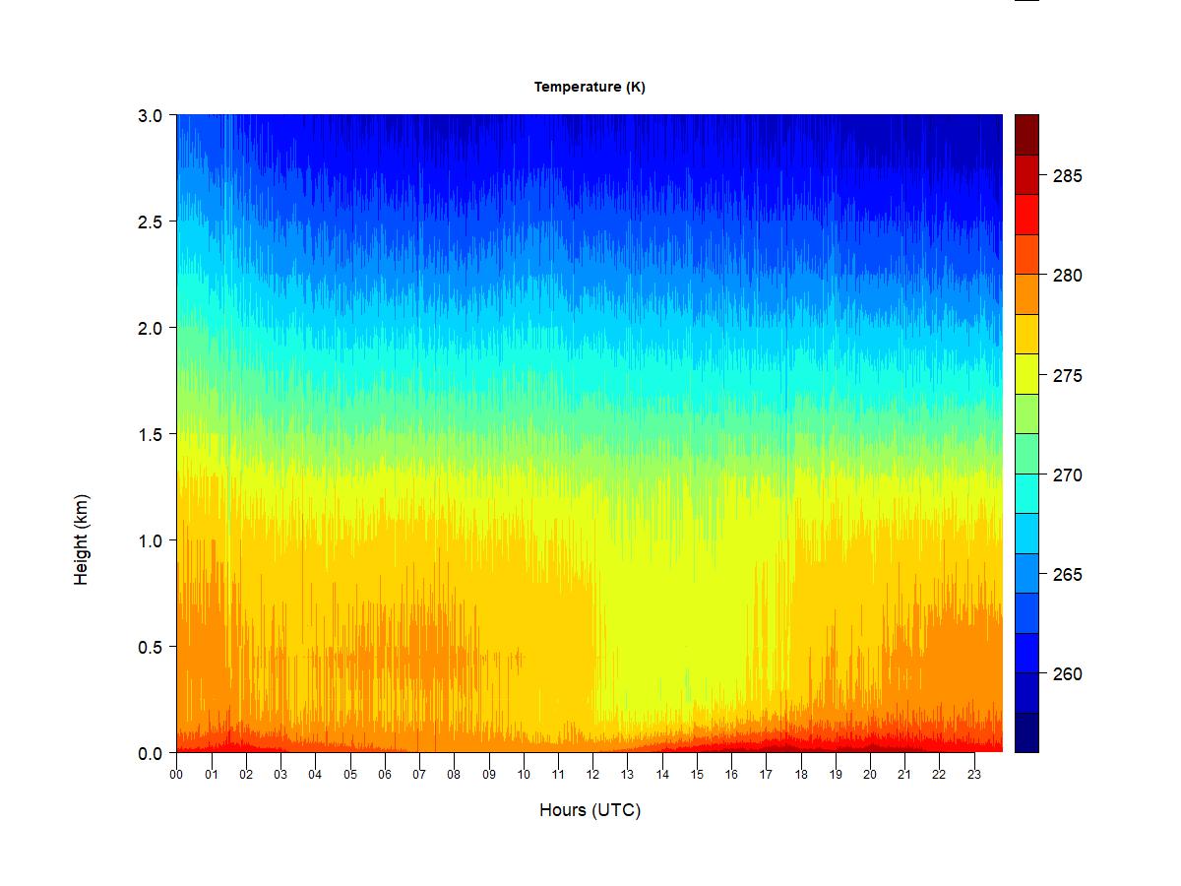Click the 260 colorbar tick label
The image size is (1181, 886).
[x=1068, y=674]
